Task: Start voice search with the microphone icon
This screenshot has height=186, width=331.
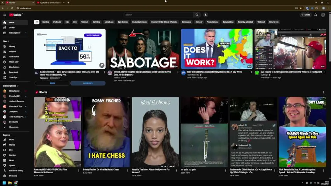Action: click(206, 15)
